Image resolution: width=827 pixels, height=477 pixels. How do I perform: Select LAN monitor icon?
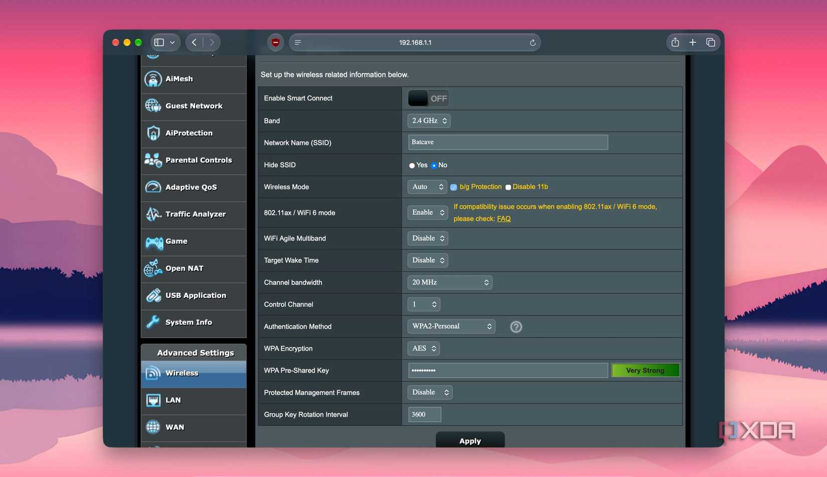click(153, 400)
